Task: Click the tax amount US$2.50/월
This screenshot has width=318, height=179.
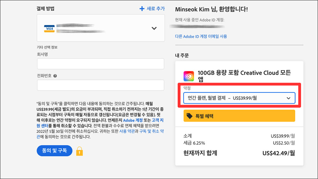Action: (284, 143)
